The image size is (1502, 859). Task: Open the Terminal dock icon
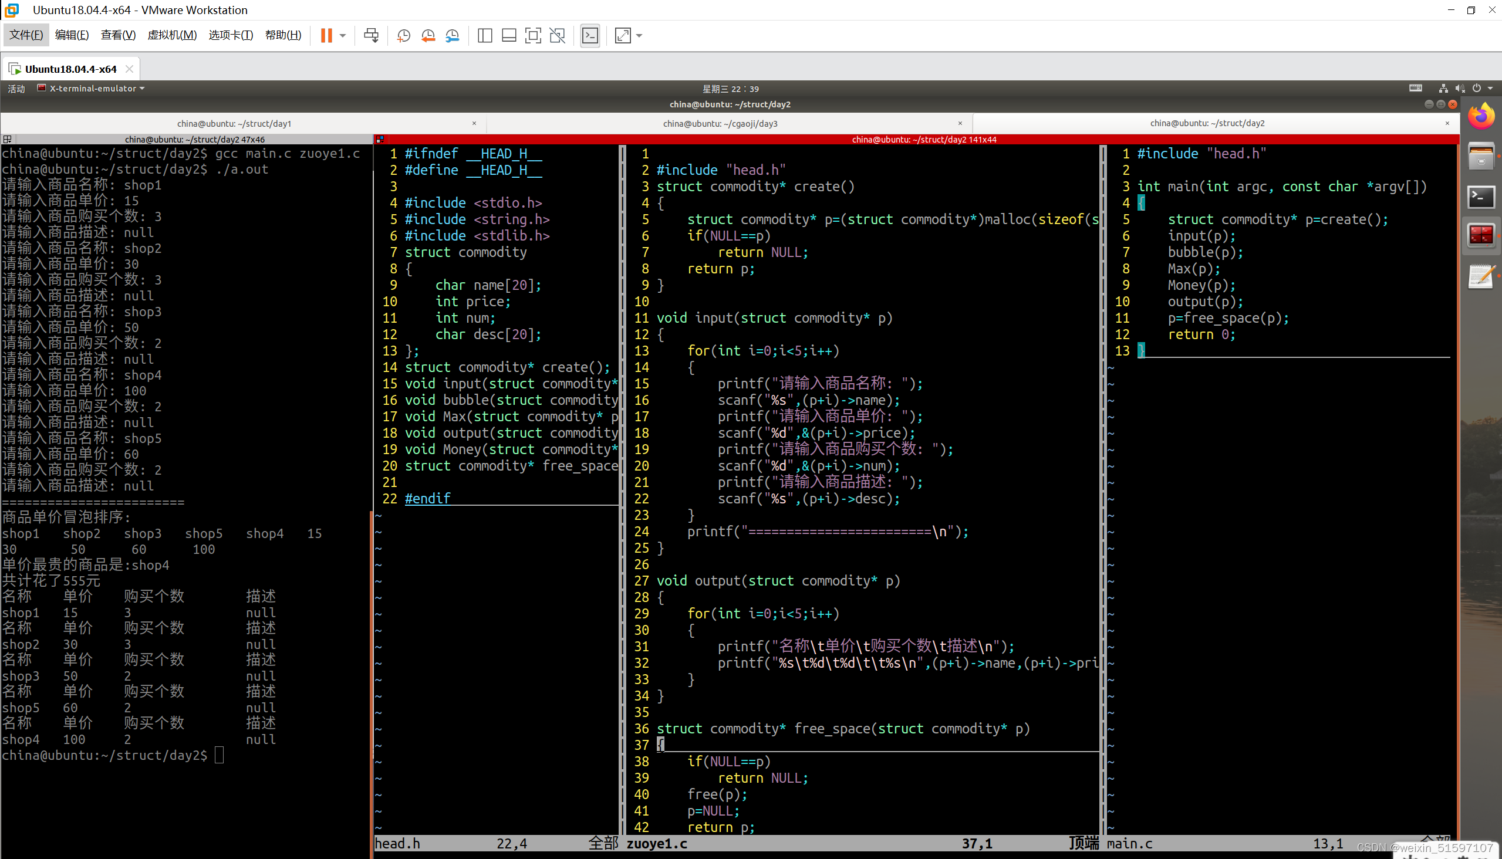tap(1481, 196)
